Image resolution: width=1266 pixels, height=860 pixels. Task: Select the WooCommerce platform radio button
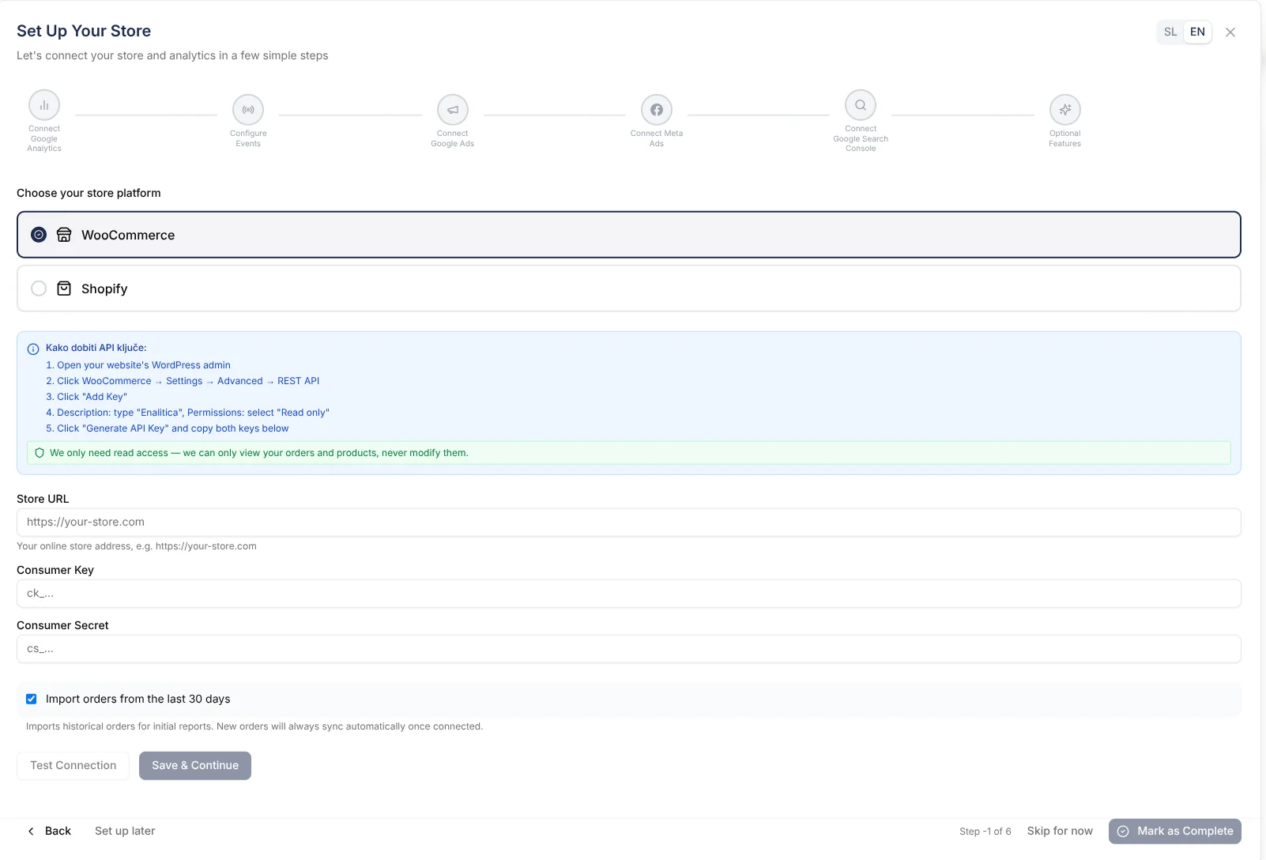point(39,235)
